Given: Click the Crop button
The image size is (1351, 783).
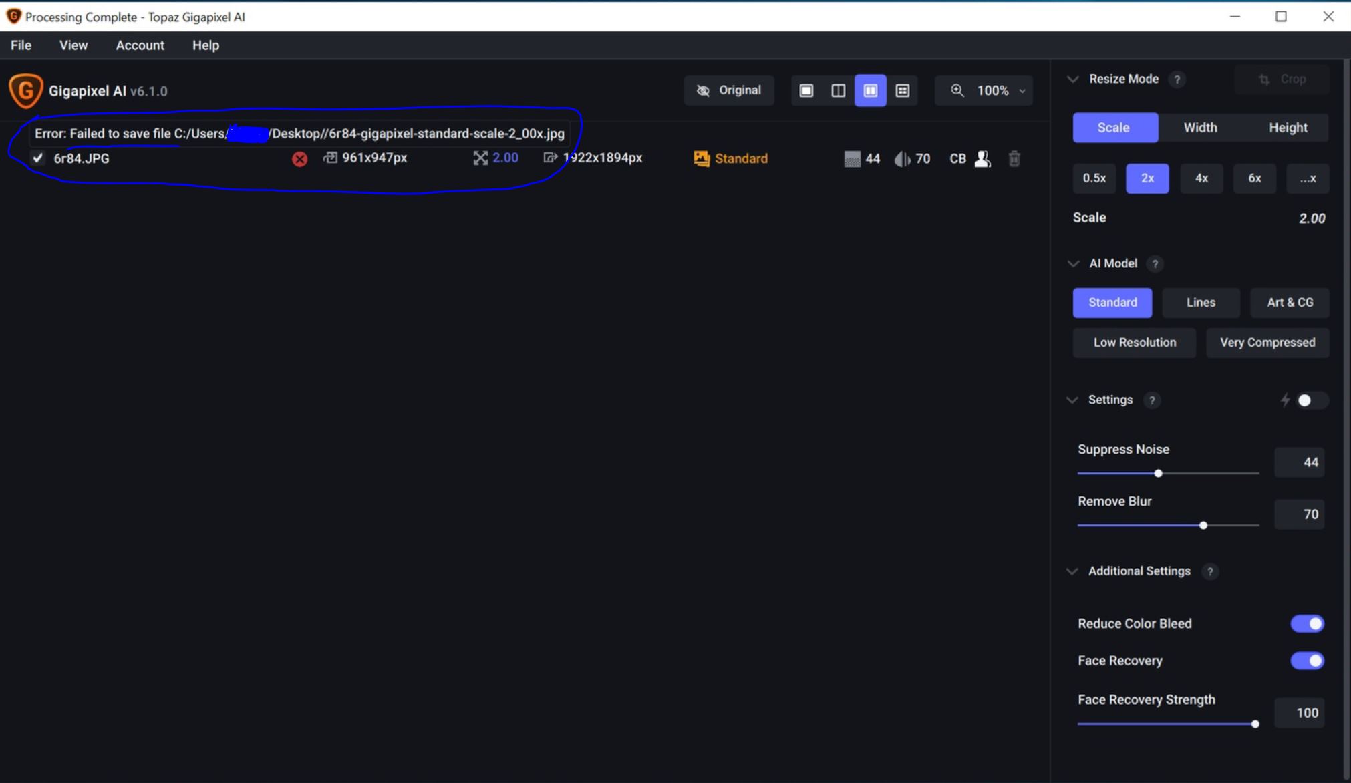Looking at the screenshot, I should [1282, 80].
